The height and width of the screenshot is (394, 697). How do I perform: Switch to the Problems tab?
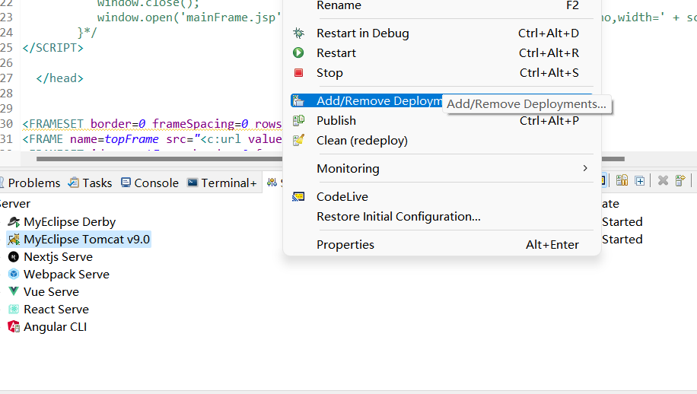coord(34,183)
